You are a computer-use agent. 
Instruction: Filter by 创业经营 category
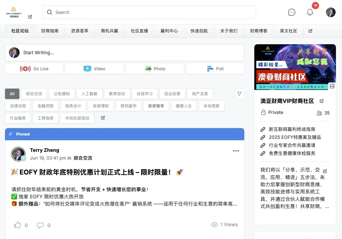click(172, 94)
